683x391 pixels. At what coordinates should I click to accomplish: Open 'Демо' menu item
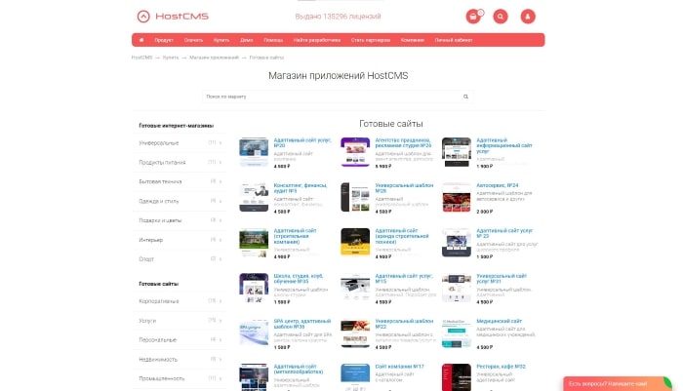coord(247,40)
